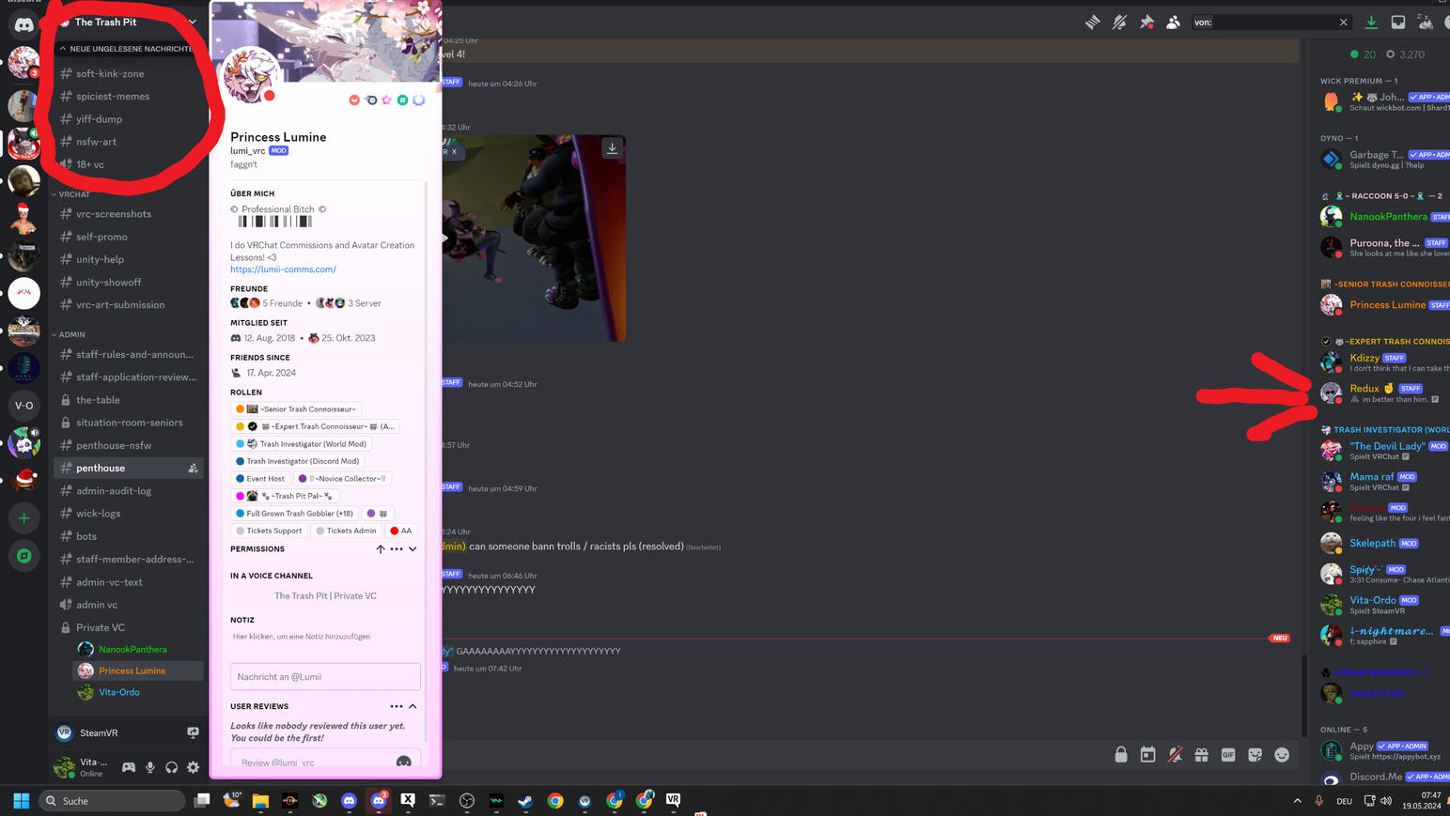Click the Windows taskbar Suche search box
Image resolution: width=1450 pixels, height=816 pixels.
click(114, 801)
